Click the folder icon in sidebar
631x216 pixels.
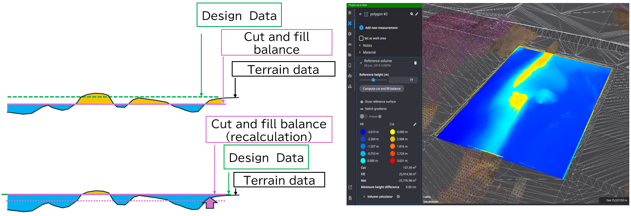tap(350, 55)
